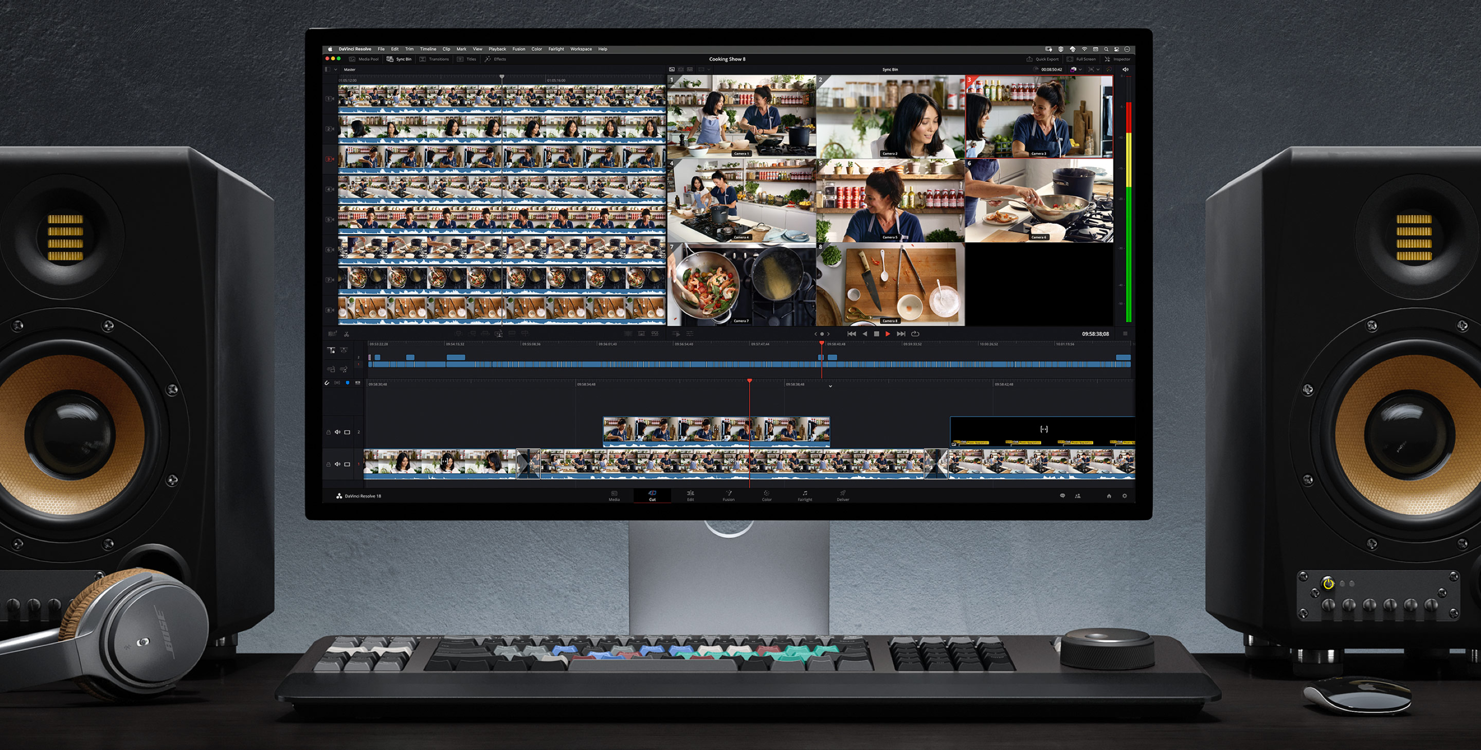
Task: Open the Transitions panel
Action: click(x=435, y=59)
